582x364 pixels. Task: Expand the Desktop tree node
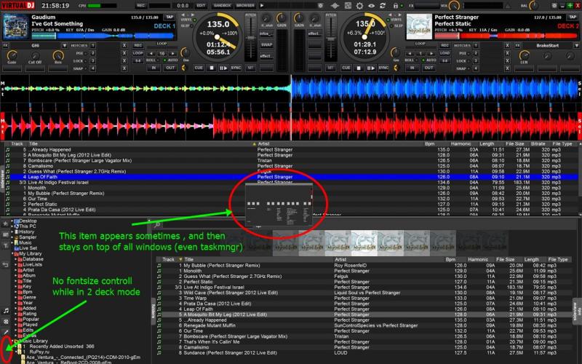pyautogui.click(x=12, y=221)
